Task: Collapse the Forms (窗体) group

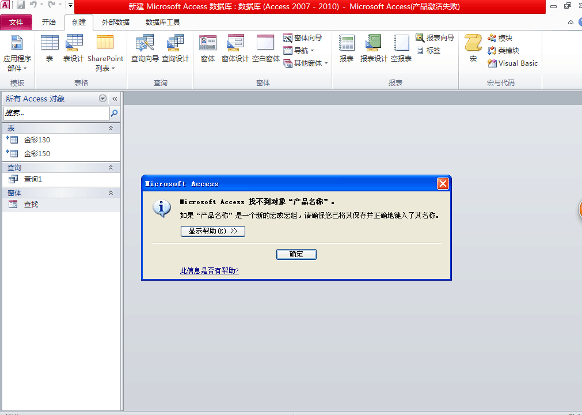Action: [111, 193]
